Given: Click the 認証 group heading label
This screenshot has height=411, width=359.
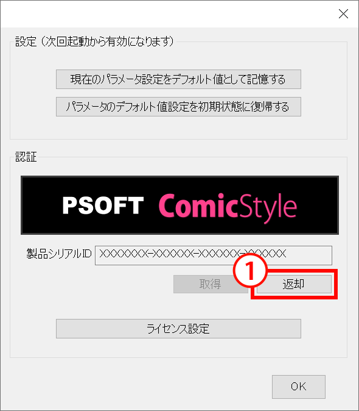Looking at the screenshot, I should click(x=26, y=157).
